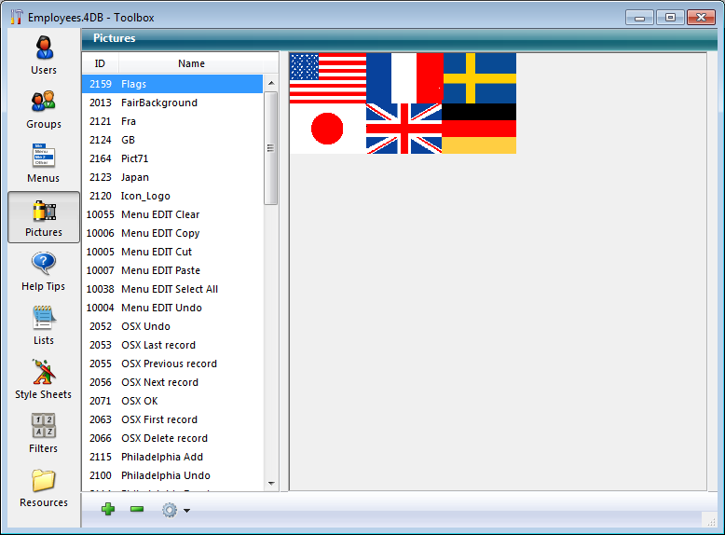Click scrollbar down arrow in picture list
This screenshot has height=535, width=725.
click(271, 484)
